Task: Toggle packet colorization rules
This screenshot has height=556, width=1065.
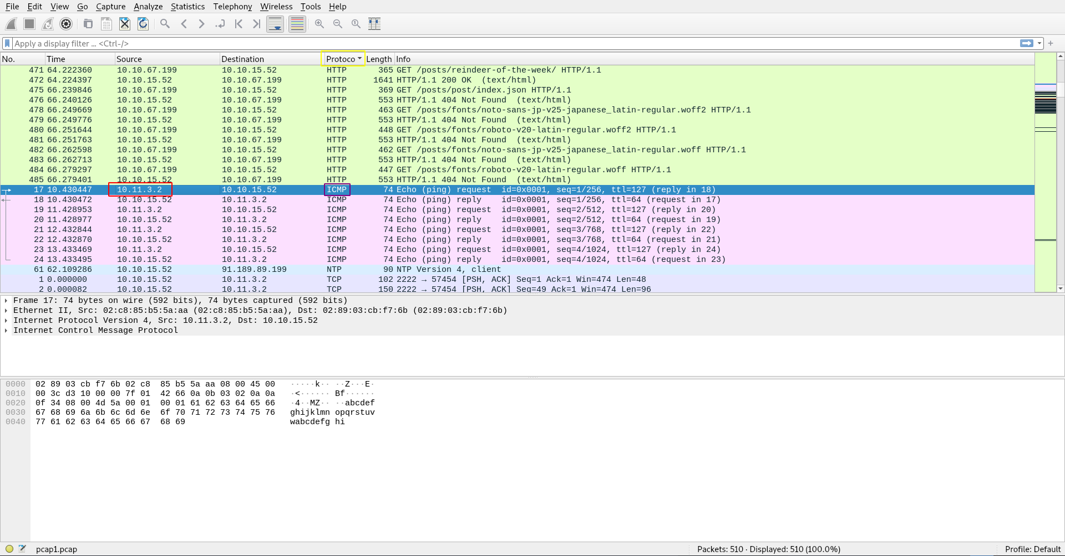Action: click(297, 24)
